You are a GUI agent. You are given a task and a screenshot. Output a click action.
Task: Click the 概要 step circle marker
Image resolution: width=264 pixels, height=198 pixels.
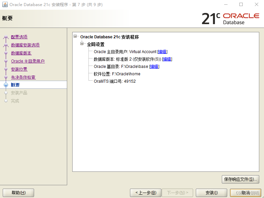[6, 85]
